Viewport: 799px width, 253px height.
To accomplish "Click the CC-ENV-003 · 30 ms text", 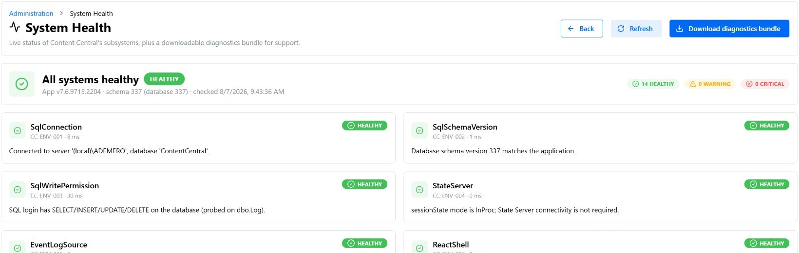I will pyautogui.click(x=57, y=196).
